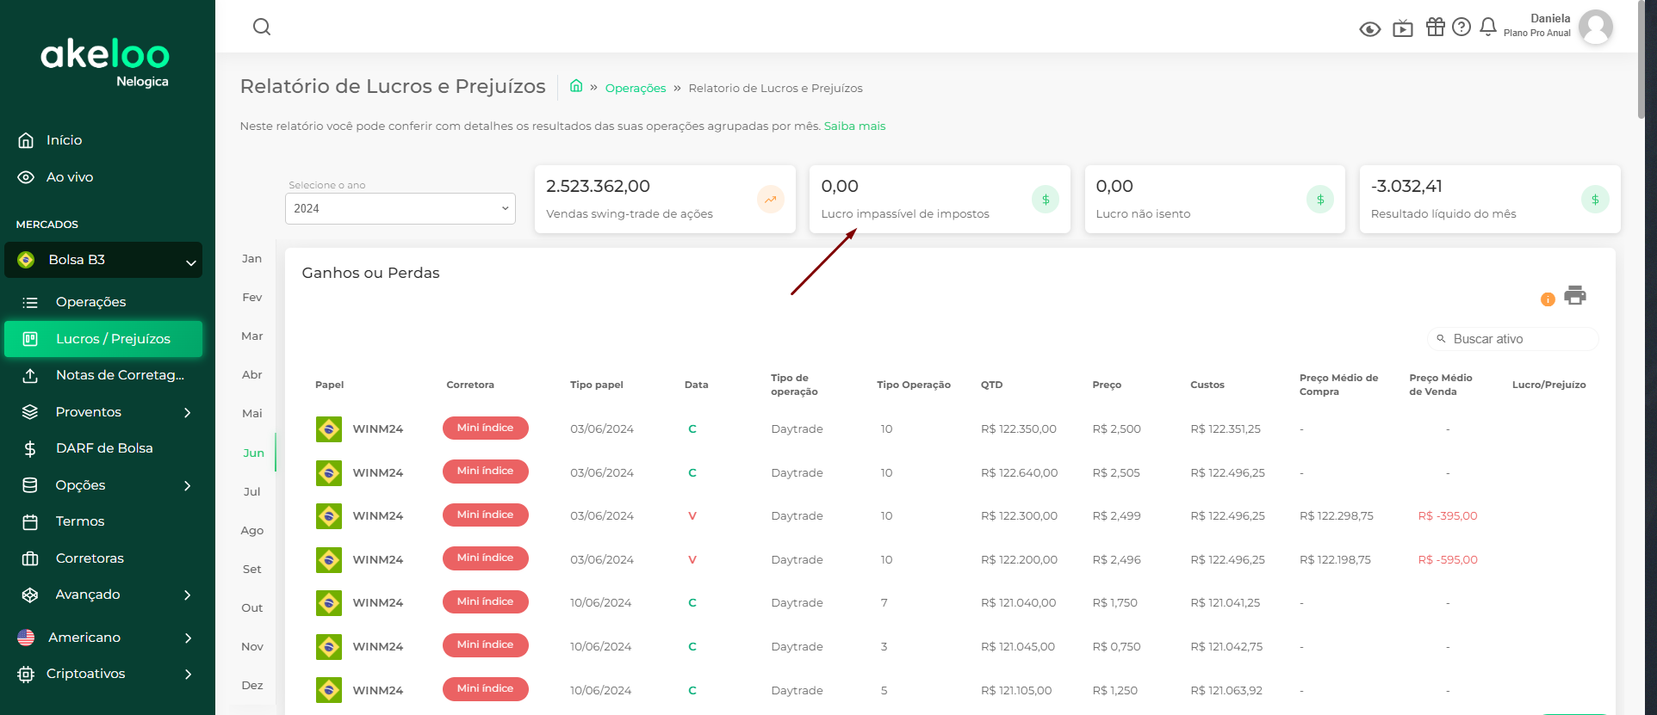Click the Mini índice badge priced R$ 122.350,00
Screen dimensions: 1657x715
click(486, 428)
